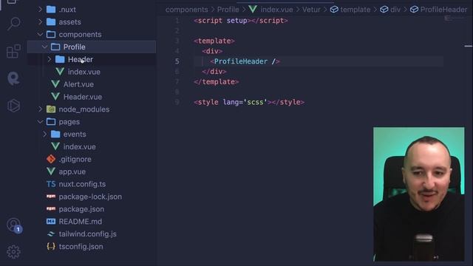The image size is (473, 266).
Task: Open Alert.vue file
Action: tap(78, 84)
